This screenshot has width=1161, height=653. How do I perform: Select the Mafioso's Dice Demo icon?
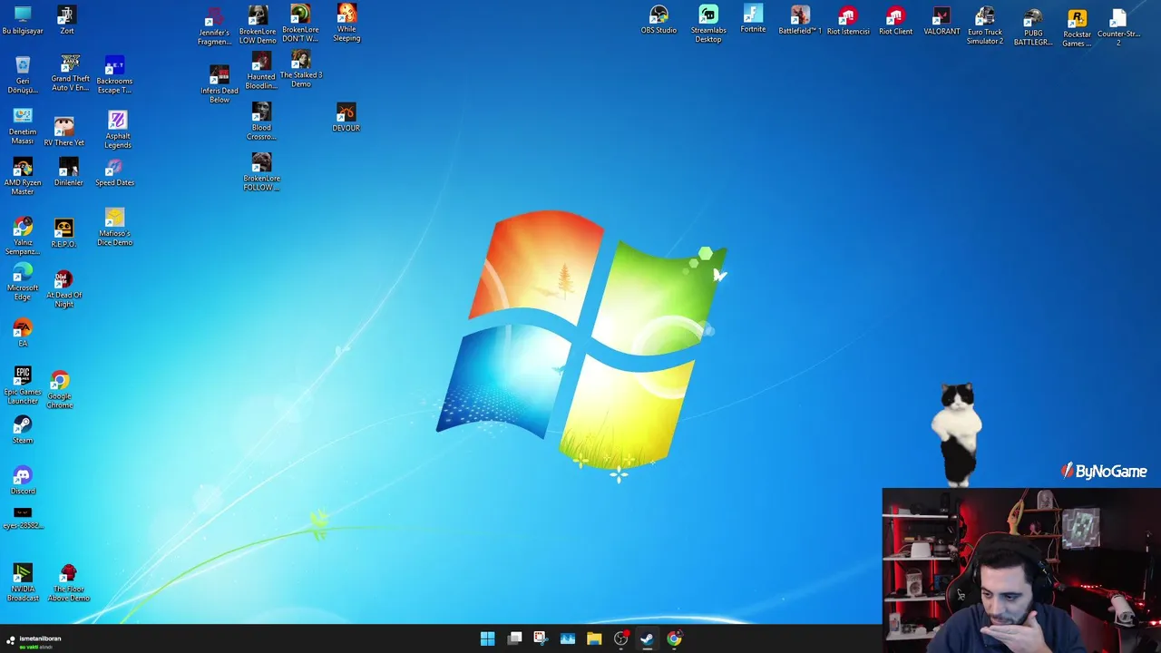[x=114, y=228]
